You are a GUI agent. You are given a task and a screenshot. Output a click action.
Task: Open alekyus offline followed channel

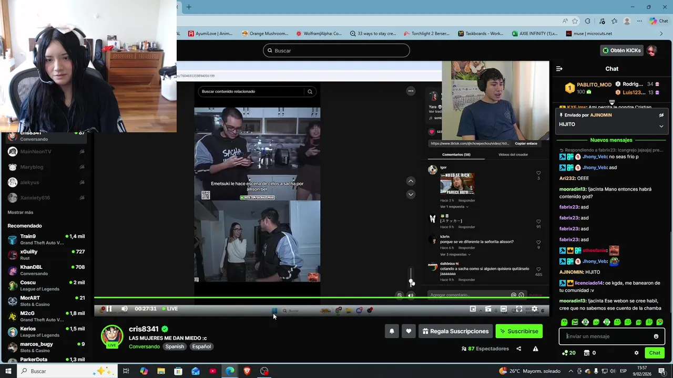click(x=47, y=182)
